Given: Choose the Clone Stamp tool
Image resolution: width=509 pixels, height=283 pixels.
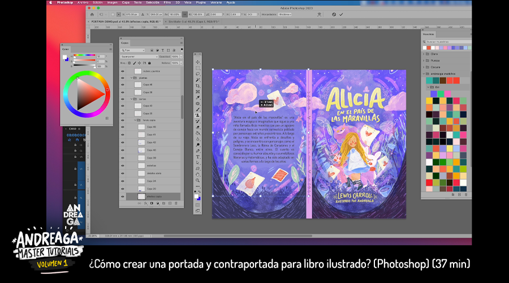Looking at the screenshot, I should pyautogui.click(x=197, y=115).
